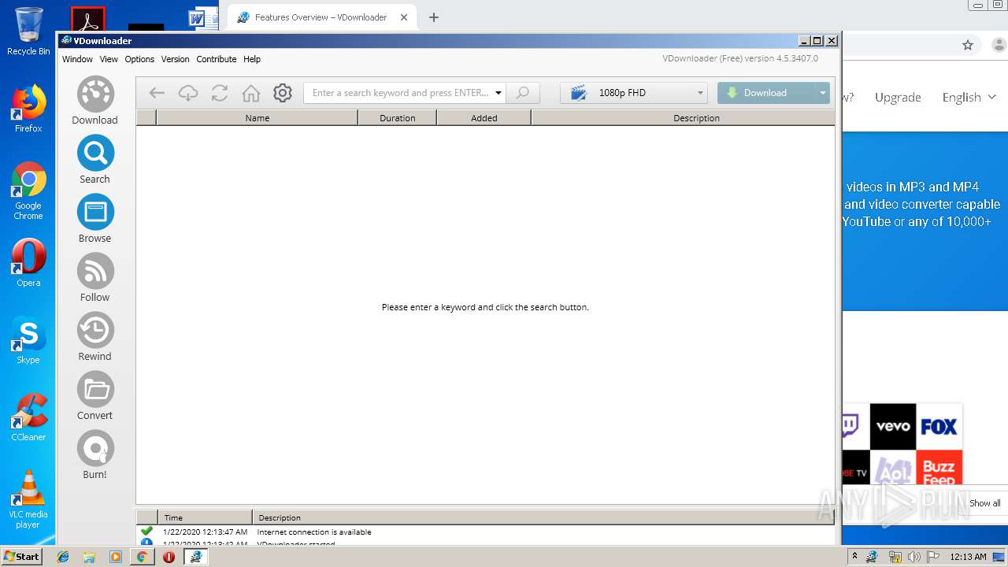This screenshot has height=567, width=1008.
Task: Open the Version menu
Action: coord(176,59)
